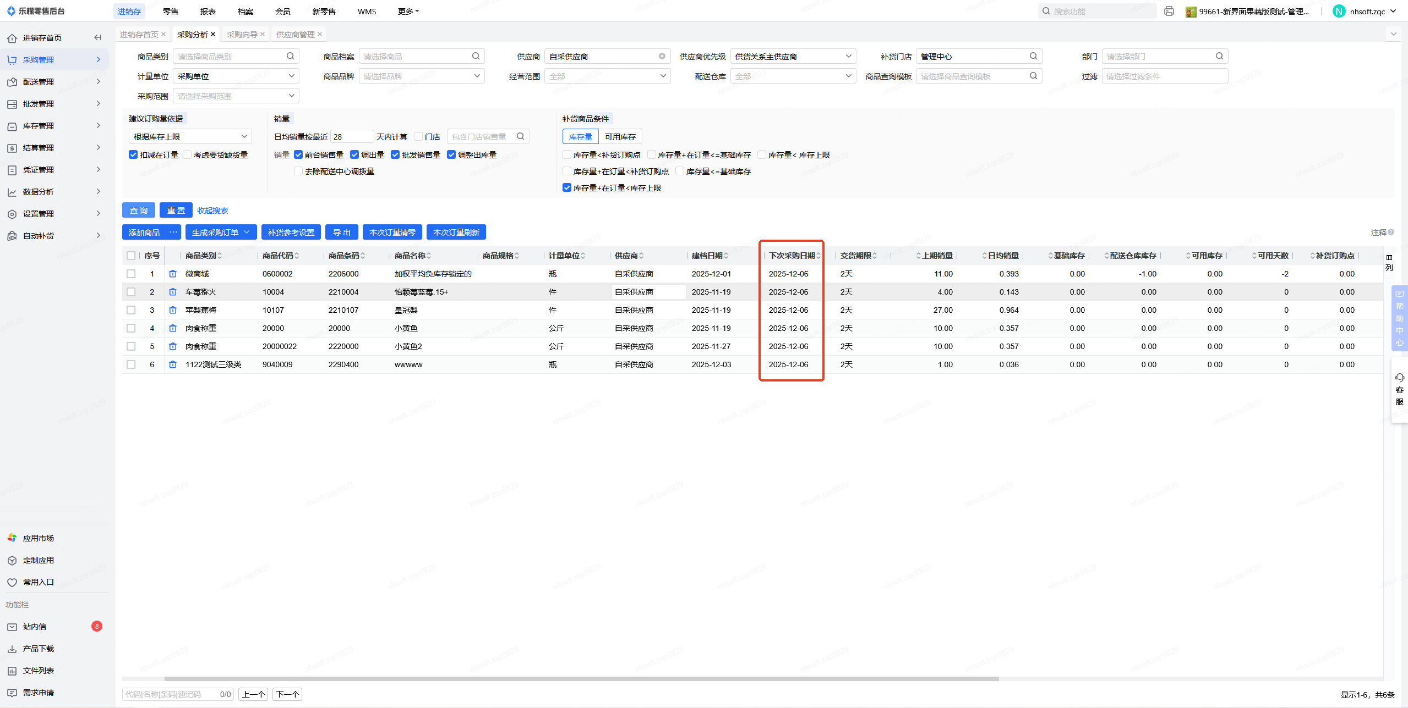
Task: Open column settings 列 icon at table right
Action: (1389, 262)
